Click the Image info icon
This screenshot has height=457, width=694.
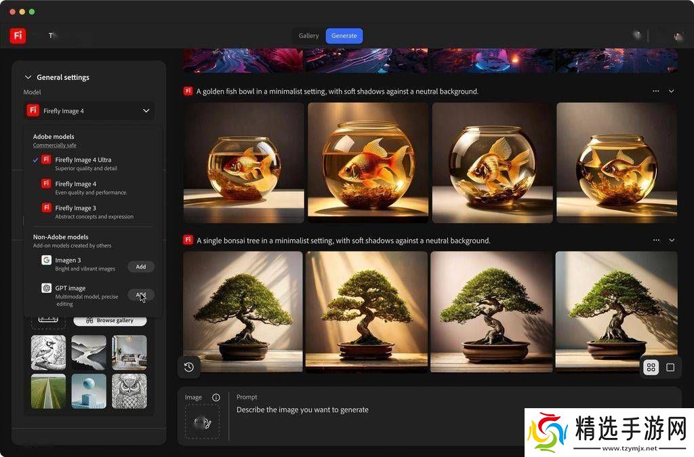(x=216, y=397)
